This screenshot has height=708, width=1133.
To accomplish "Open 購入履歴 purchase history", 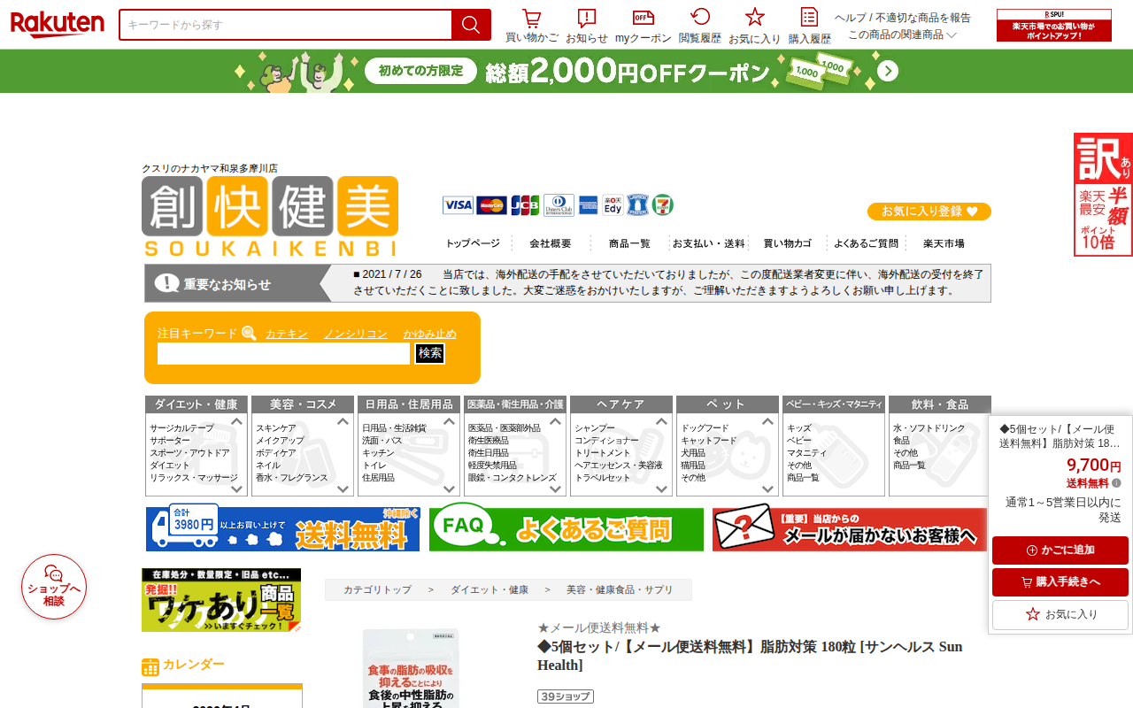I will click(810, 26).
